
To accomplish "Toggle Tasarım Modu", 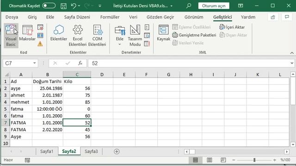I will pyautogui.click(x=135, y=36).
